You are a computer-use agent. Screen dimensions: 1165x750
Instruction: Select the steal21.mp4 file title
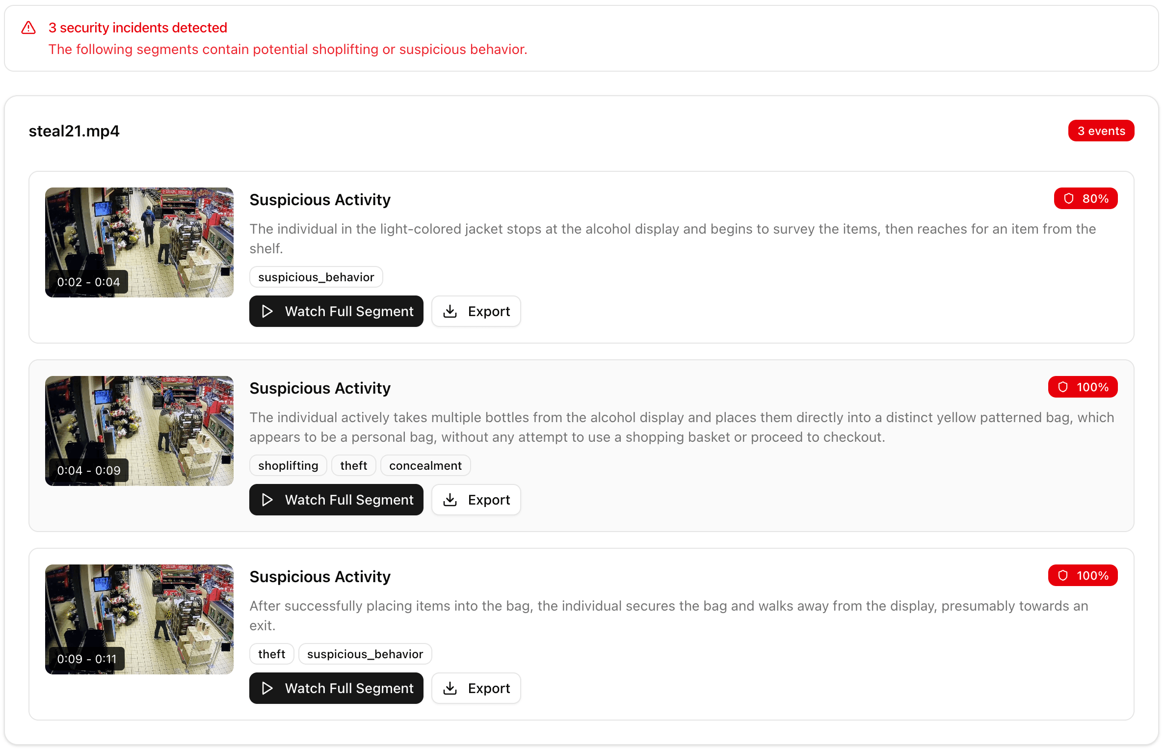(x=74, y=131)
